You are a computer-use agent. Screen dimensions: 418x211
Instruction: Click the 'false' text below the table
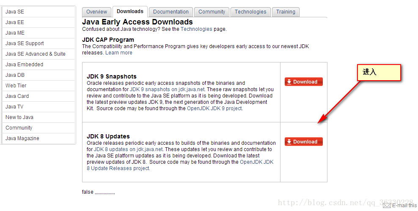(x=88, y=192)
